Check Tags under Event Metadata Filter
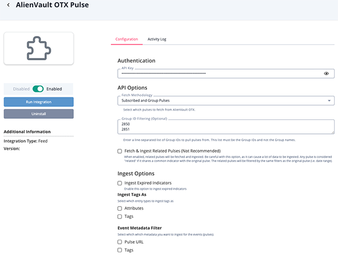 (x=119, y=250)
